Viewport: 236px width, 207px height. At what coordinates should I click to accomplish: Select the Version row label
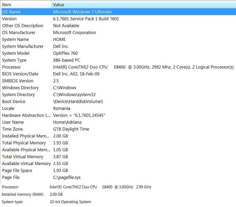click(9, 19)
